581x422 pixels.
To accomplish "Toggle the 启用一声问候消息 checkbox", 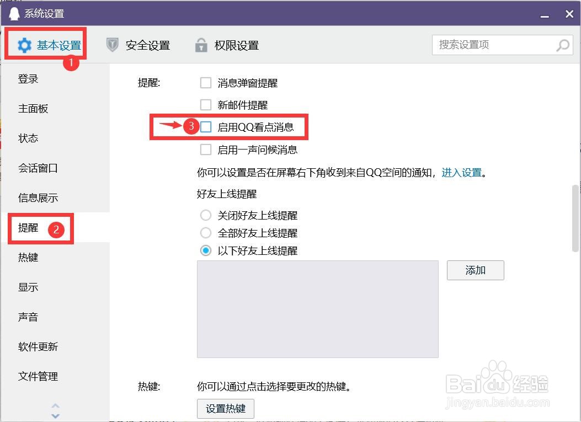I will pyautogui.click(x=206, y=149).
